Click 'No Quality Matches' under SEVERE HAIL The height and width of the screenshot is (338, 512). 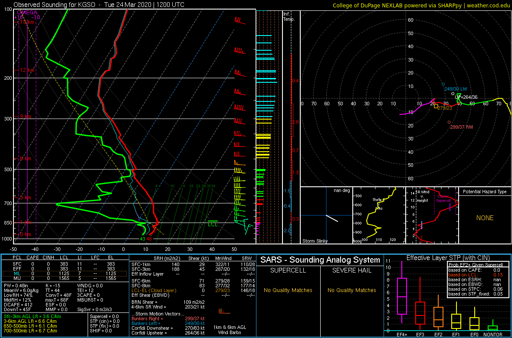click(351, 290)
